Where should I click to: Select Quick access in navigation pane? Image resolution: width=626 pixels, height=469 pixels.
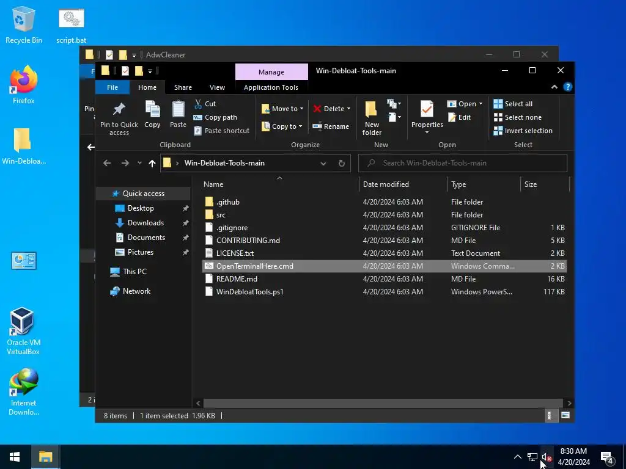[143, 194]
